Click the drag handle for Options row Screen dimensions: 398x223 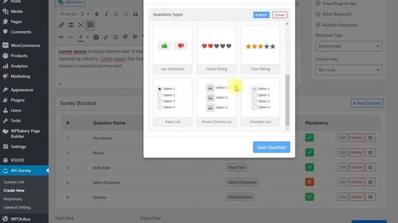click(371, 197)
